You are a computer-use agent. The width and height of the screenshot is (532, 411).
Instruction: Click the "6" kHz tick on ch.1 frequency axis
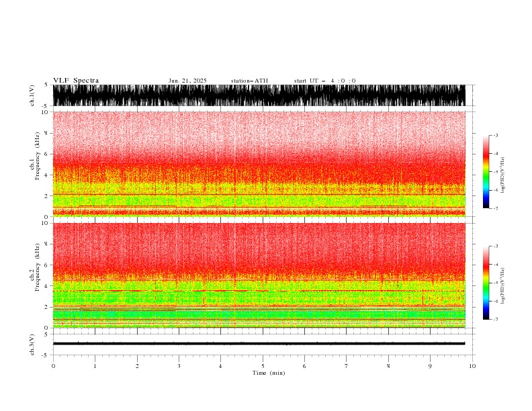point(46,154)
